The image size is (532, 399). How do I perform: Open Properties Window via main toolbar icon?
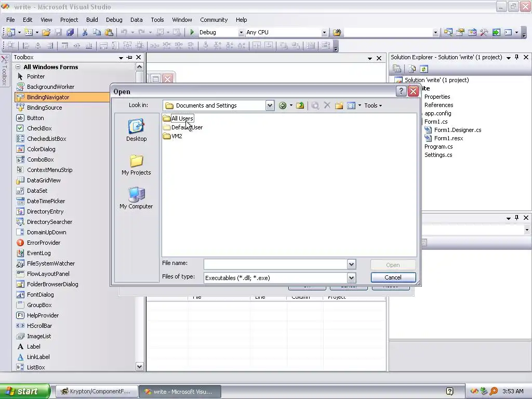[460, 32]
